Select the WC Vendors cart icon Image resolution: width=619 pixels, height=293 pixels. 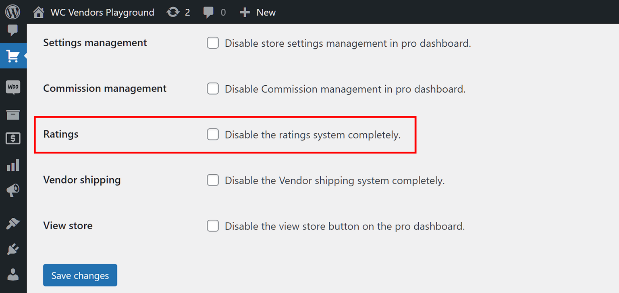[x=12, y=56]
